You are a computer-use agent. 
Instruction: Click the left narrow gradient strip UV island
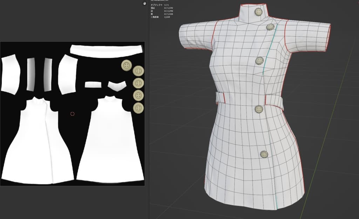click(x=31, y=74)
